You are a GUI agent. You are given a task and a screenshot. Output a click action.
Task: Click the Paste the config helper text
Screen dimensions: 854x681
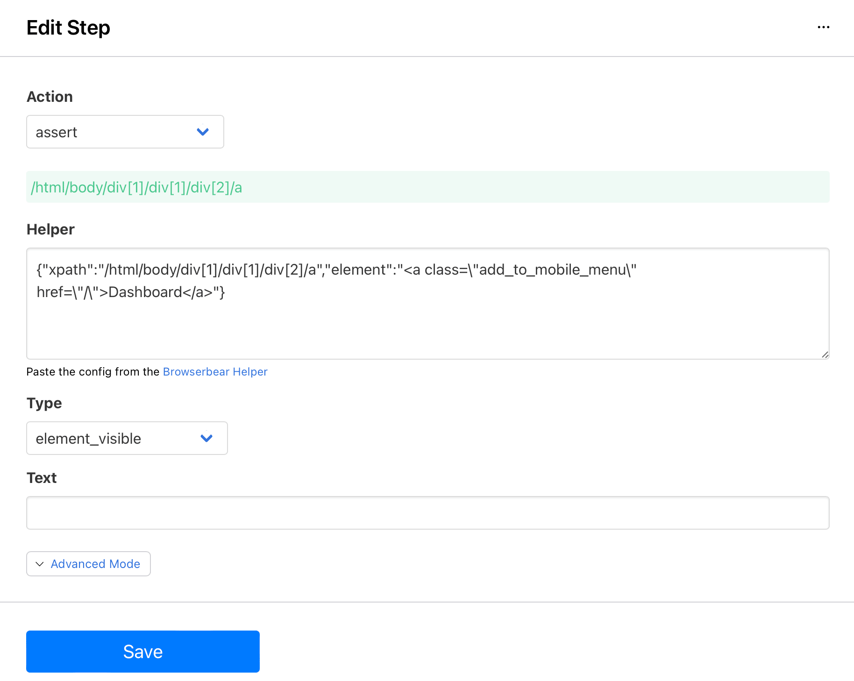[x=93, y=371]
